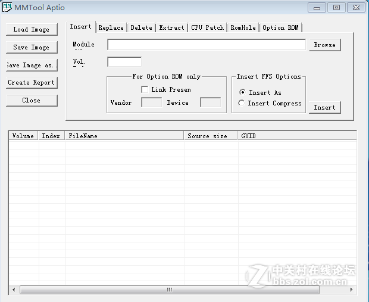Enable the Link Presen checkbox

tap(145, 89)
